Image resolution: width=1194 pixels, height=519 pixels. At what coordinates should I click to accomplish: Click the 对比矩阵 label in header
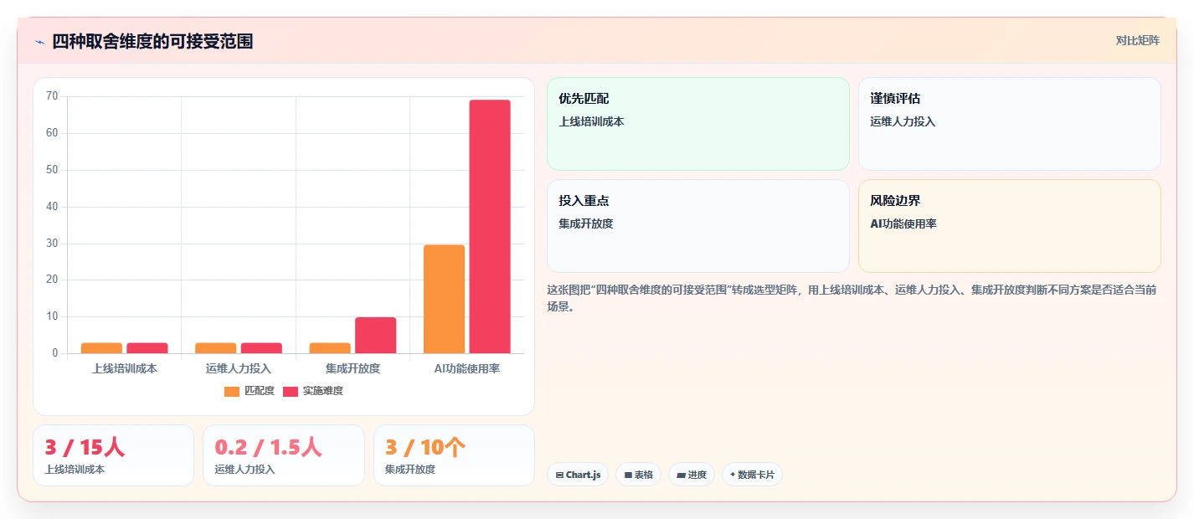click(1137, 40)
